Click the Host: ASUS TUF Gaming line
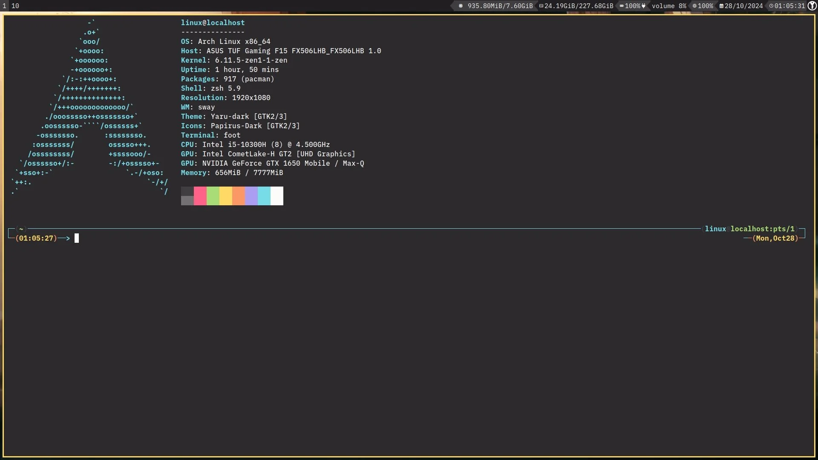 281,51
